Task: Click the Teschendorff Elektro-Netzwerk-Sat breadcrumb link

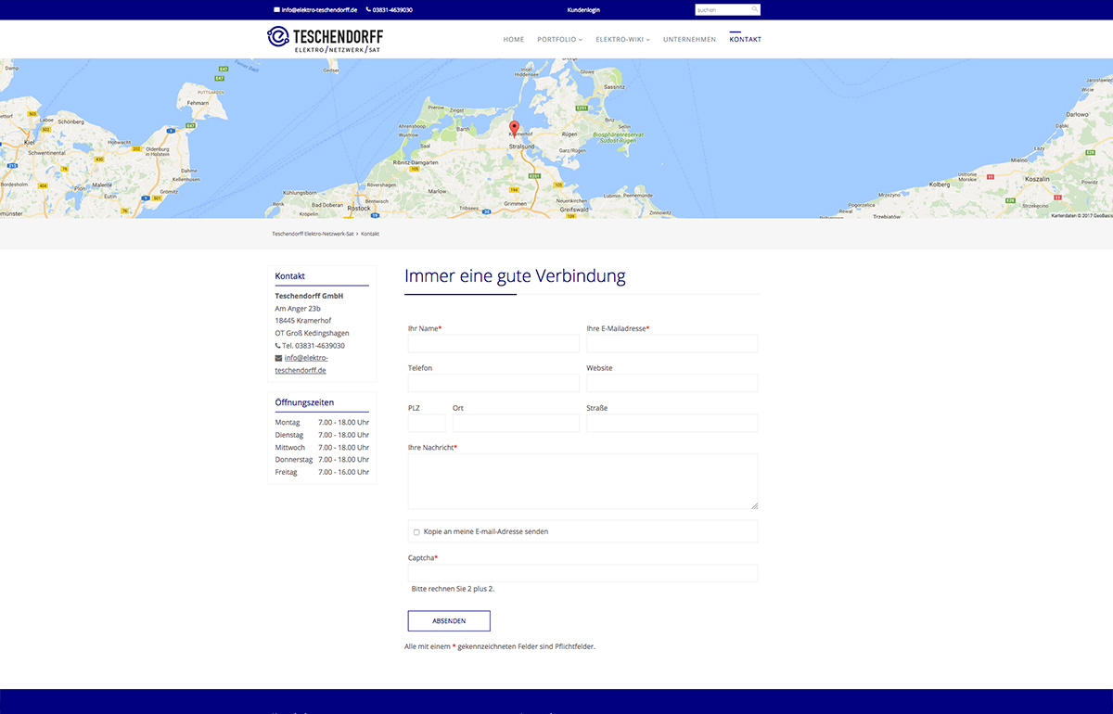Action: [313, 234]
